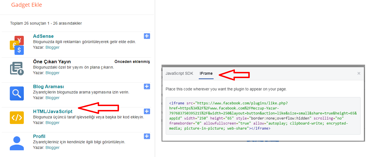The height and width of the screenshot is (157, 367).
Task: Click the AdSense currency icon
Action: (x=17, y=45)
